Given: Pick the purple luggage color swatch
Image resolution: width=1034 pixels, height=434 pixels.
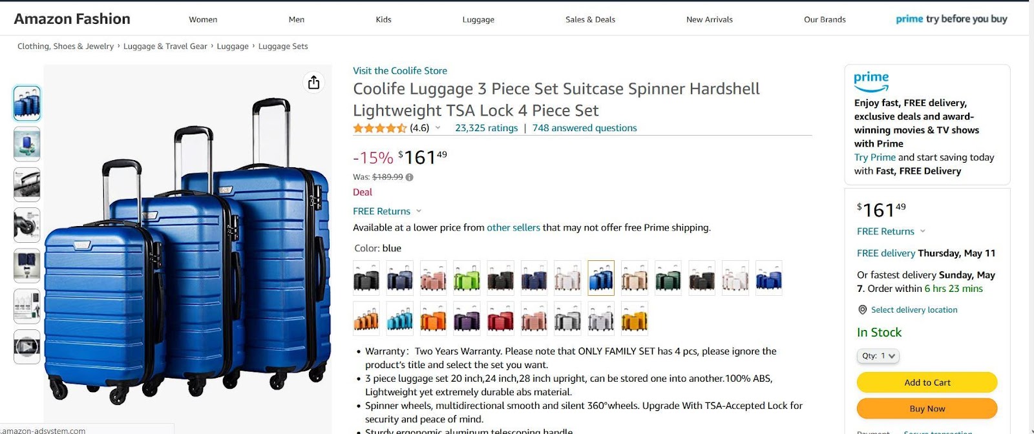Looking at the screenshot, I should pyautogui.click(x=467, y=319).
